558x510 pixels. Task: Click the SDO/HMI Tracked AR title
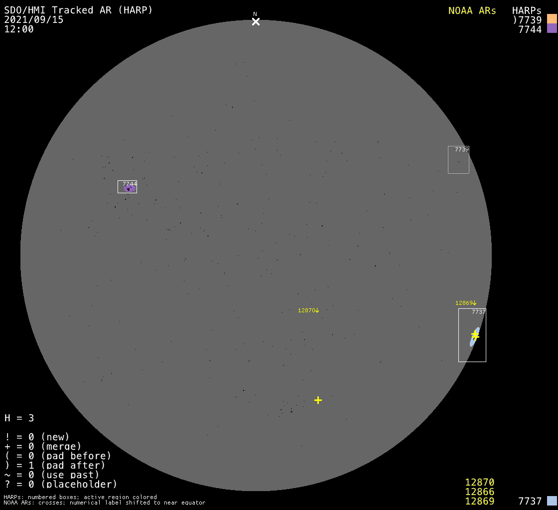click(78, 10)
